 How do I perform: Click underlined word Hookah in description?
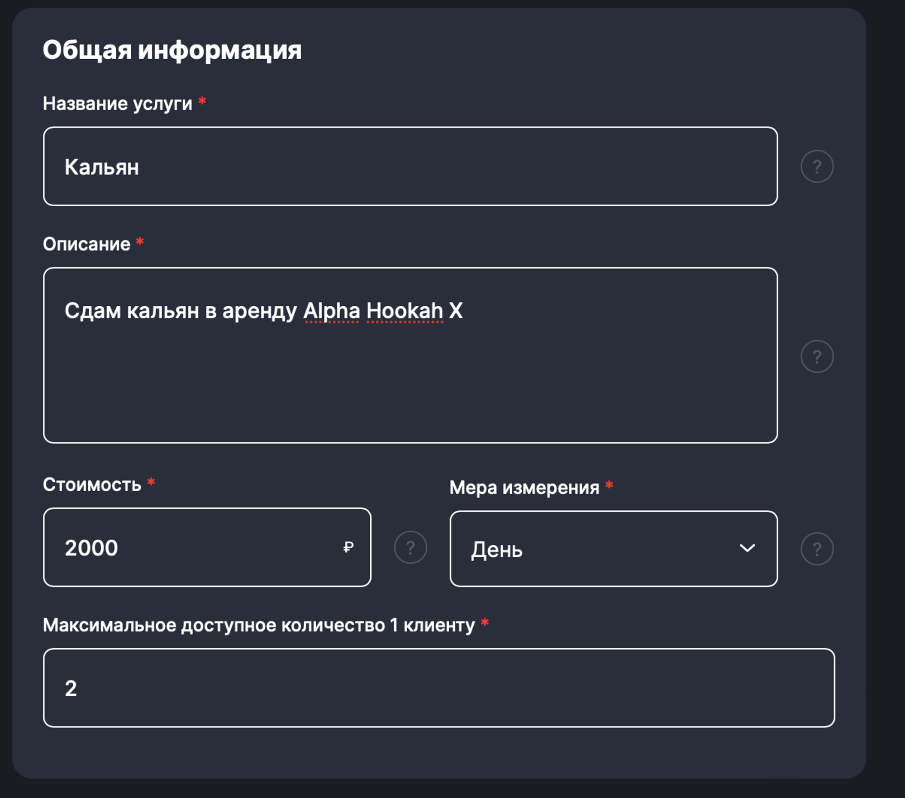(404, 311)
